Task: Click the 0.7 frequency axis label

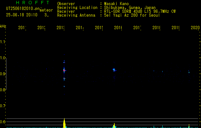Action: click(3, 106)
